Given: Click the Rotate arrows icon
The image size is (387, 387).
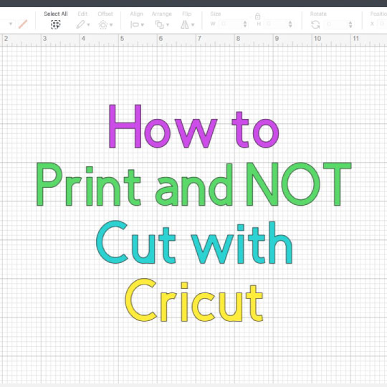Looking at the screenshot, I should click(x=315, y=24).
